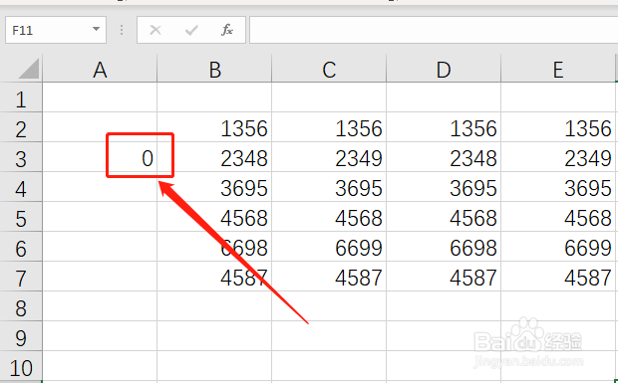This screenshot has height=383, width=618.
Task: Open Insert Function fx icon
Action: pos(227,30)
